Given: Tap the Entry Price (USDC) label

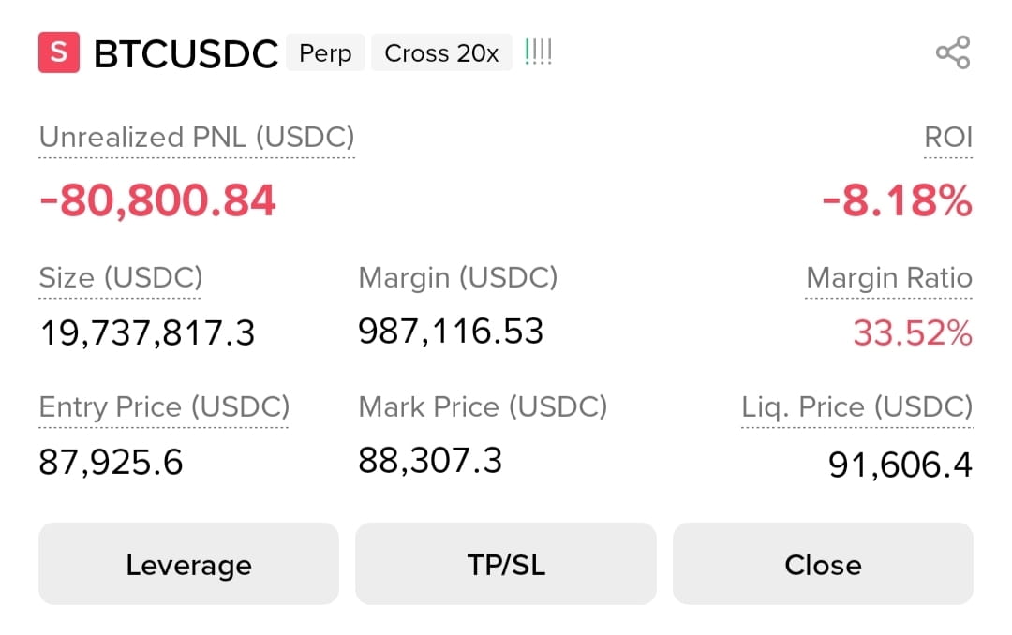Looking at the screenshot, I should pyautogui.click(x=164, y=407).
